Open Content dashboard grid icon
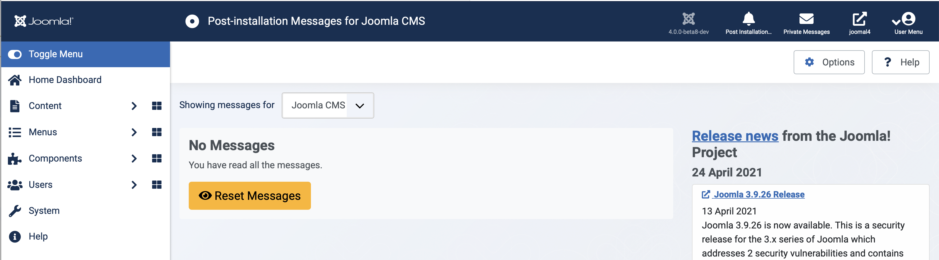This screenshot has height=260, width=939. point(157,106)
